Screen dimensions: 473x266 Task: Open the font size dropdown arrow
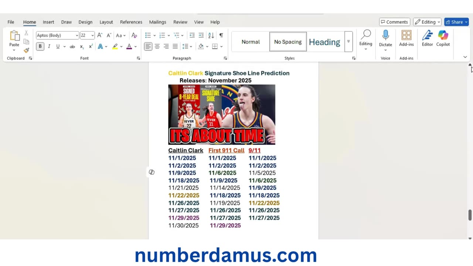click(92, 35)
